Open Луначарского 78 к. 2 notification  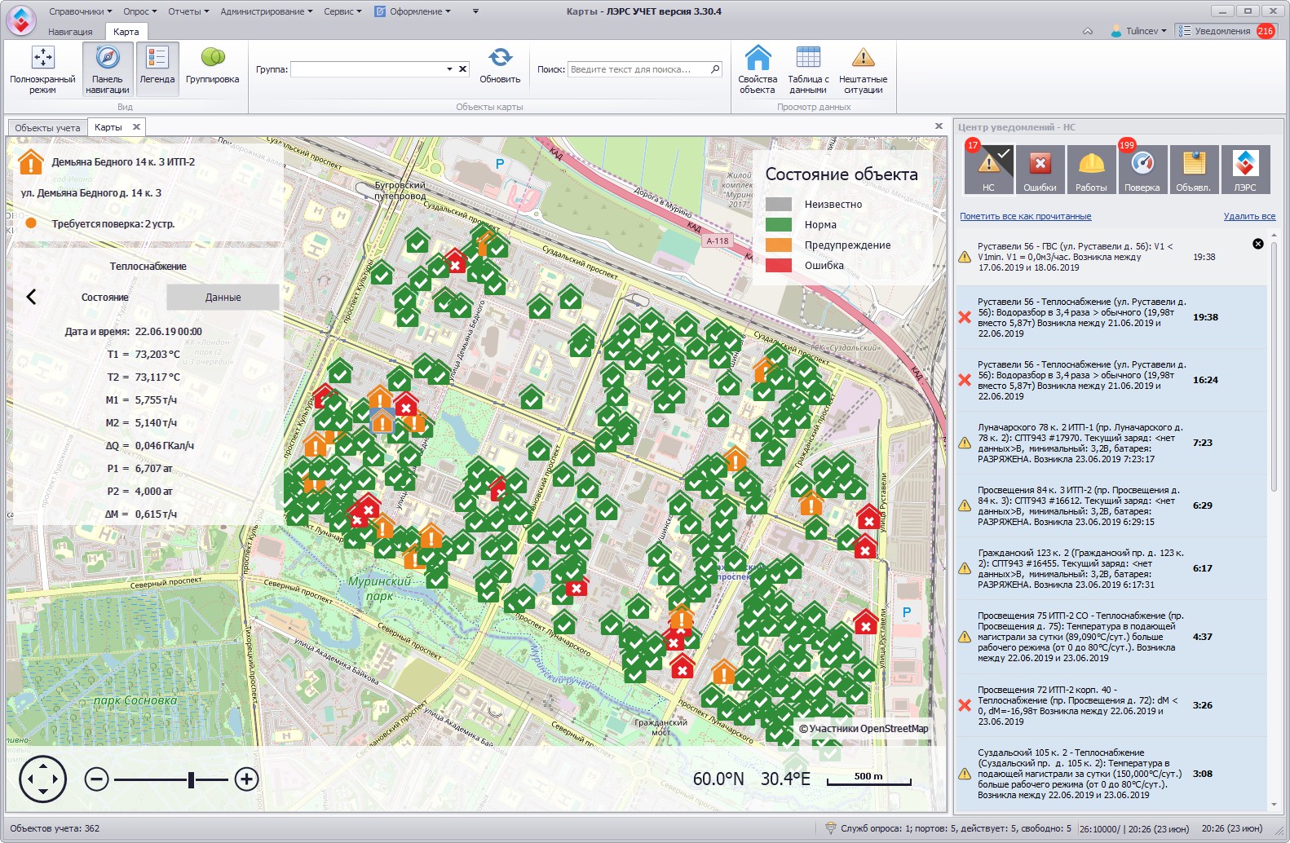(1111, 443)
